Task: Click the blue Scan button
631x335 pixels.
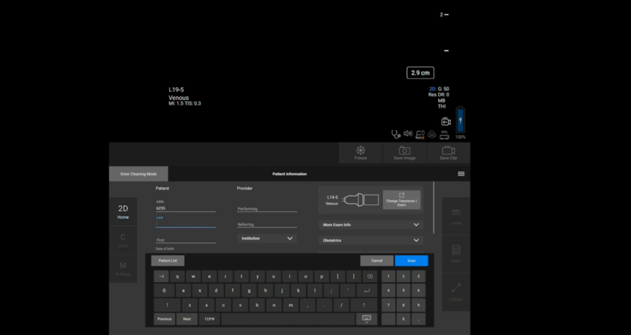Action: [411, 260]
